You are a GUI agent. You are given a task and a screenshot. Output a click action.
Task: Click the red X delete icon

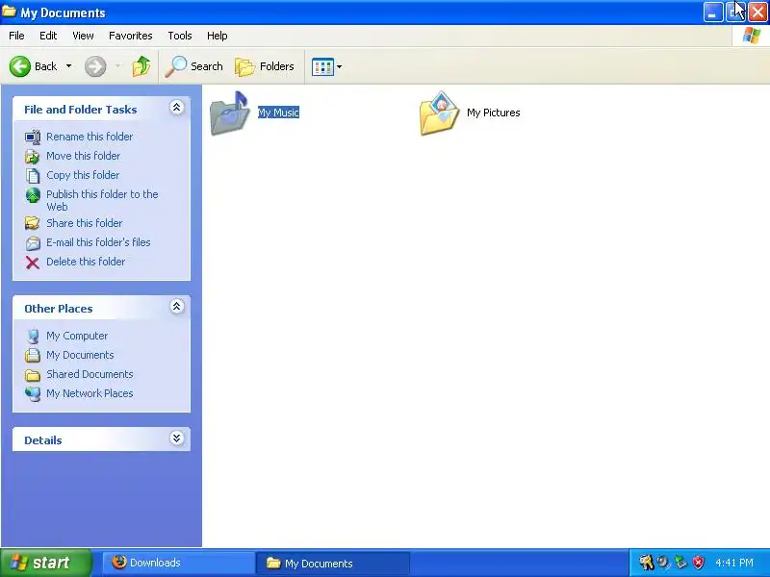33,263
